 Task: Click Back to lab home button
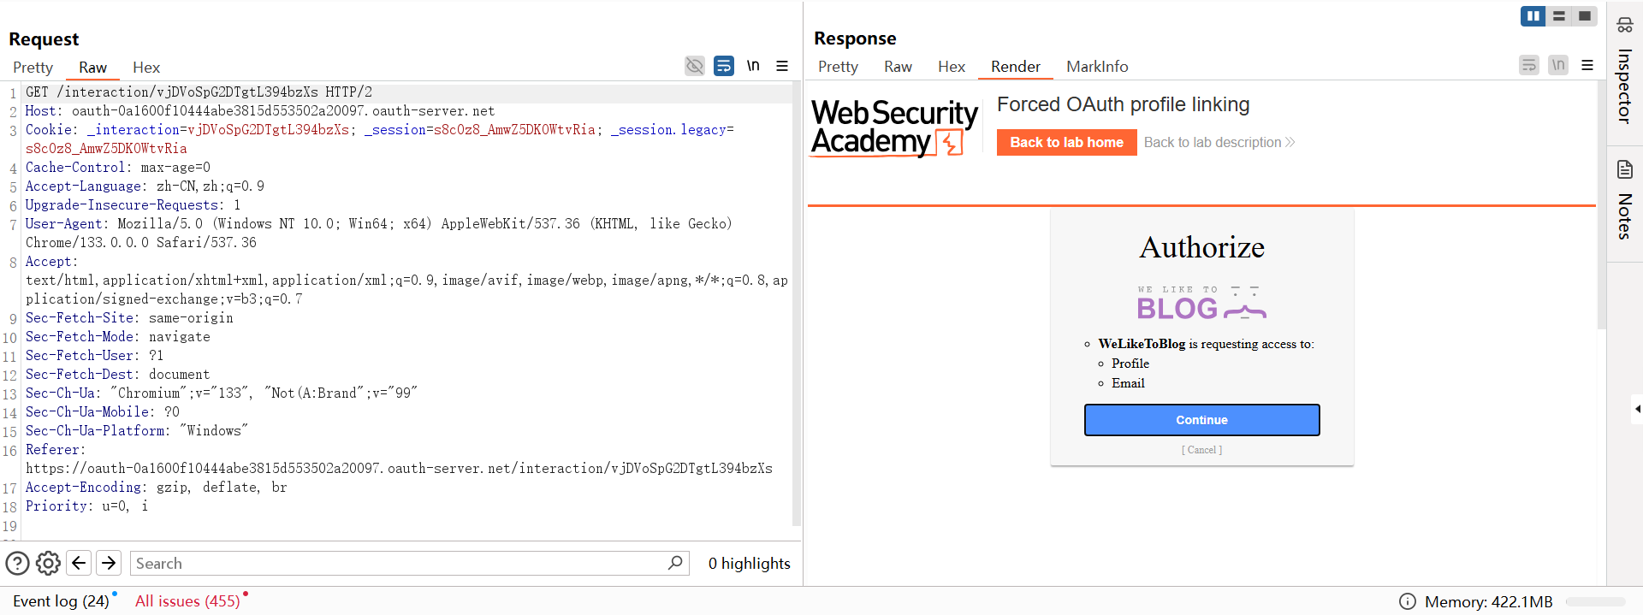click(1066, 143)
